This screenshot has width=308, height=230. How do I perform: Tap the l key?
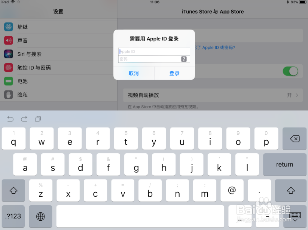coord(247,165)
